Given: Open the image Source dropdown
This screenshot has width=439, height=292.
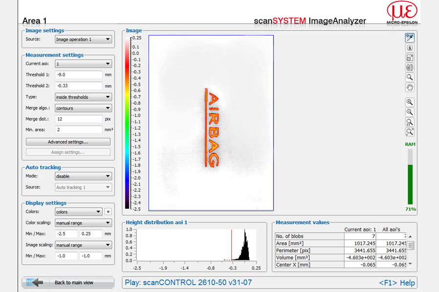Looking at the screenshot, I should coord(83,39).
